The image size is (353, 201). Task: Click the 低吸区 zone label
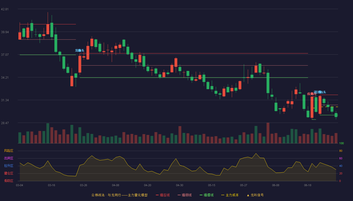pos(9,181)
